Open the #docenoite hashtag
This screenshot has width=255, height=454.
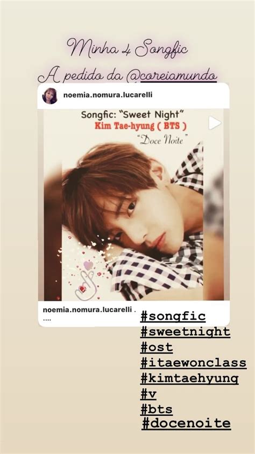point(186,424)
